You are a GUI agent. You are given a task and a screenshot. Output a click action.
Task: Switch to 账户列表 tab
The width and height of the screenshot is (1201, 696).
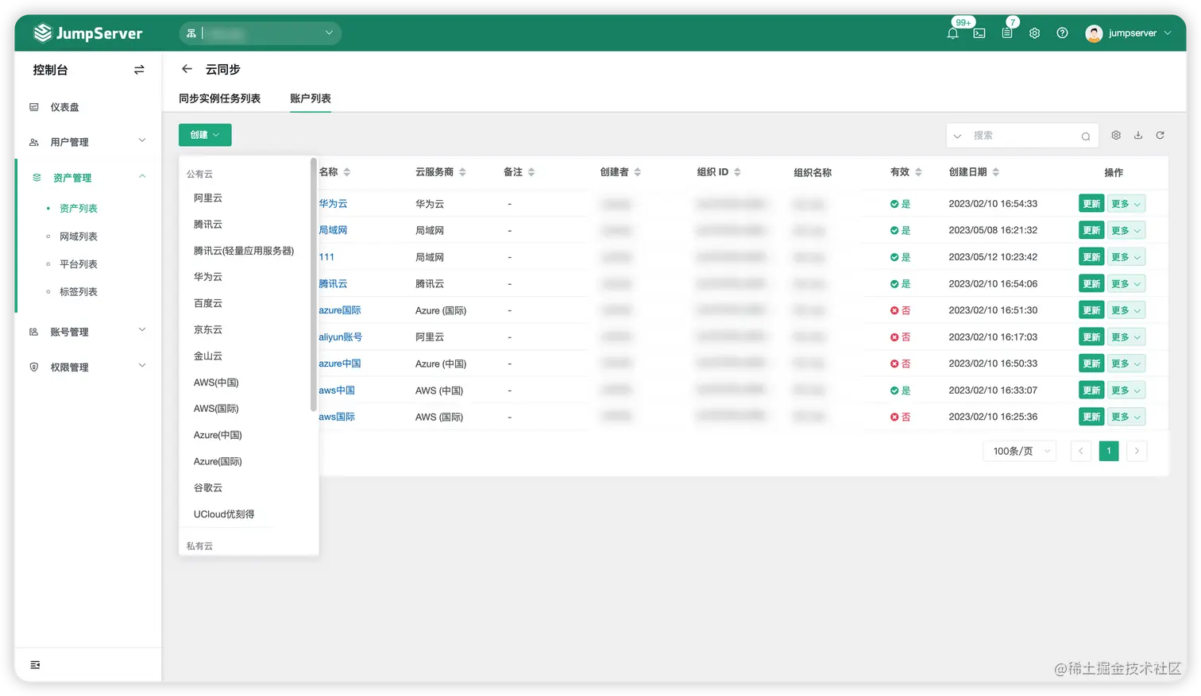[x=311, y=98]
